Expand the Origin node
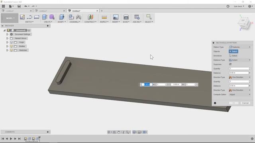Image resolution: width=255 pixels, height=143 pixels. pyautogui.click(x=7, y=43)
